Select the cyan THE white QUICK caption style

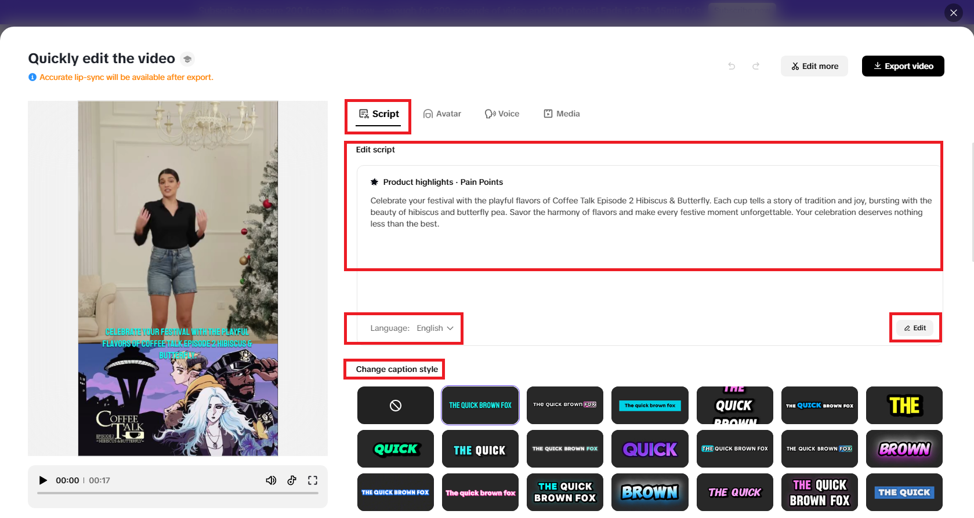click(480, 449)
